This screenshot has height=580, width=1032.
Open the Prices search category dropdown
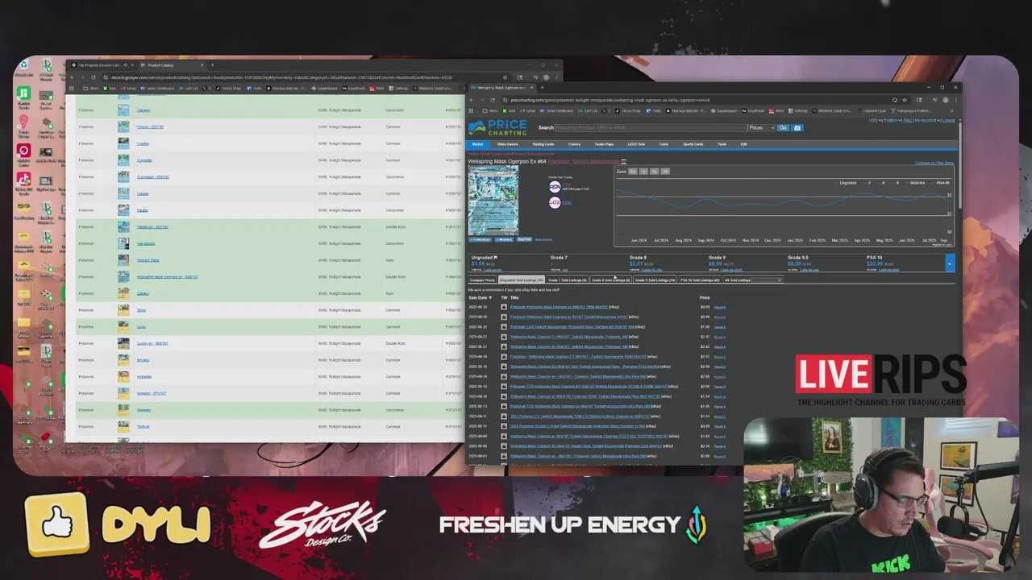pyautogui.click(x=761, y=128)
